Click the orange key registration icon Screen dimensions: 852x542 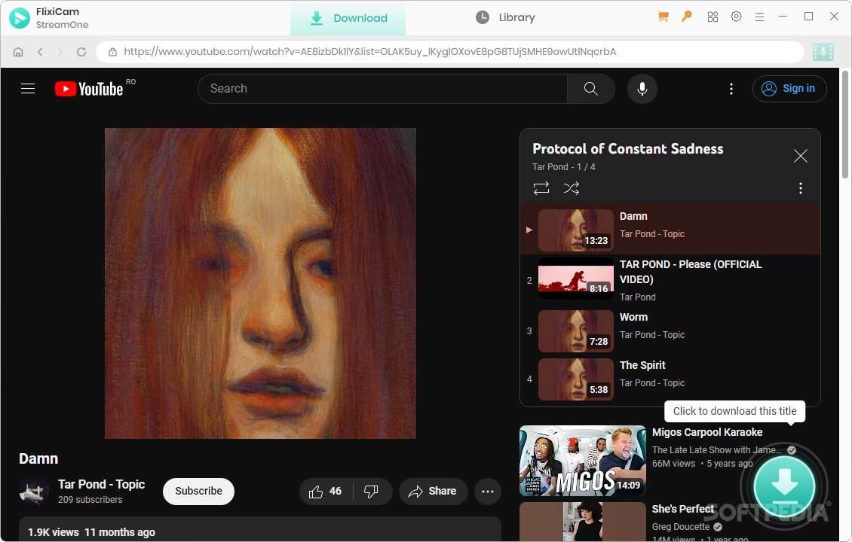point(687,17)
